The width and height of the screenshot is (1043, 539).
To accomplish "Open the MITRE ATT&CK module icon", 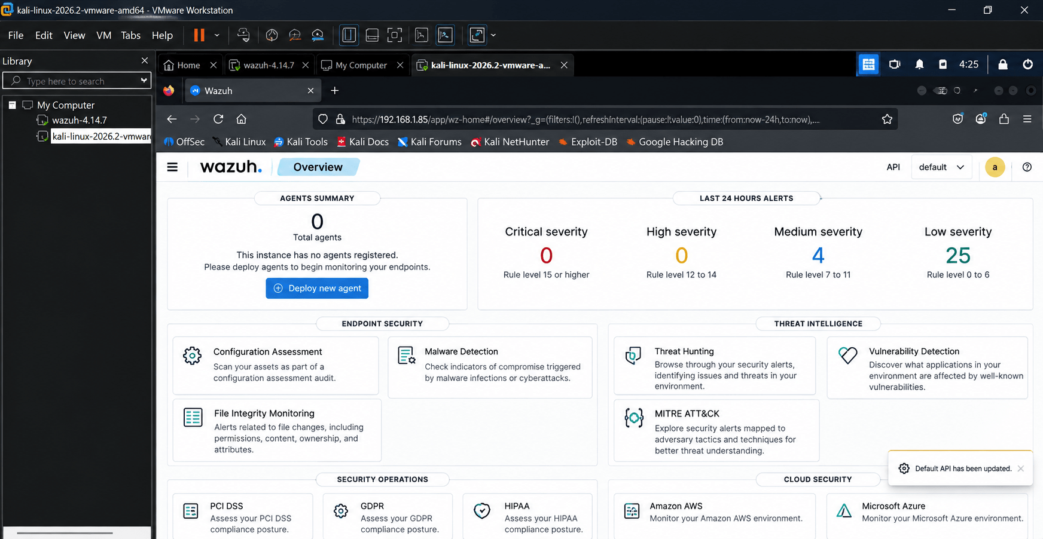I will 634,418.
